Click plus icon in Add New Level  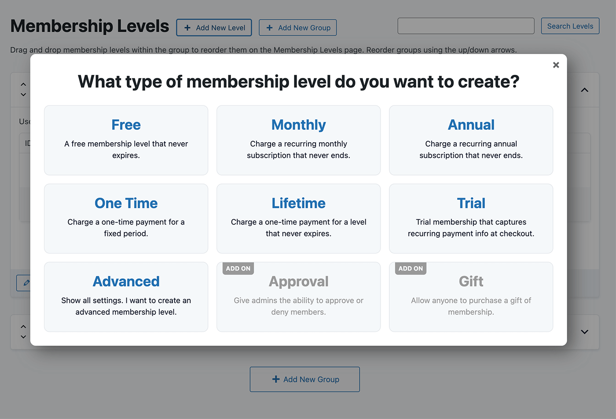coord(187,28)
